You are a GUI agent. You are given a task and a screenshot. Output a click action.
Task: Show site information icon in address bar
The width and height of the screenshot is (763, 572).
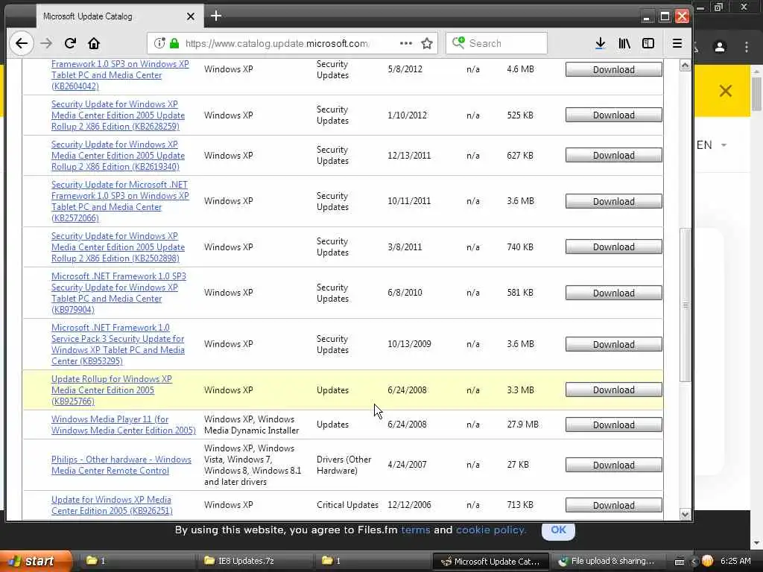click(x=159, y=43)
